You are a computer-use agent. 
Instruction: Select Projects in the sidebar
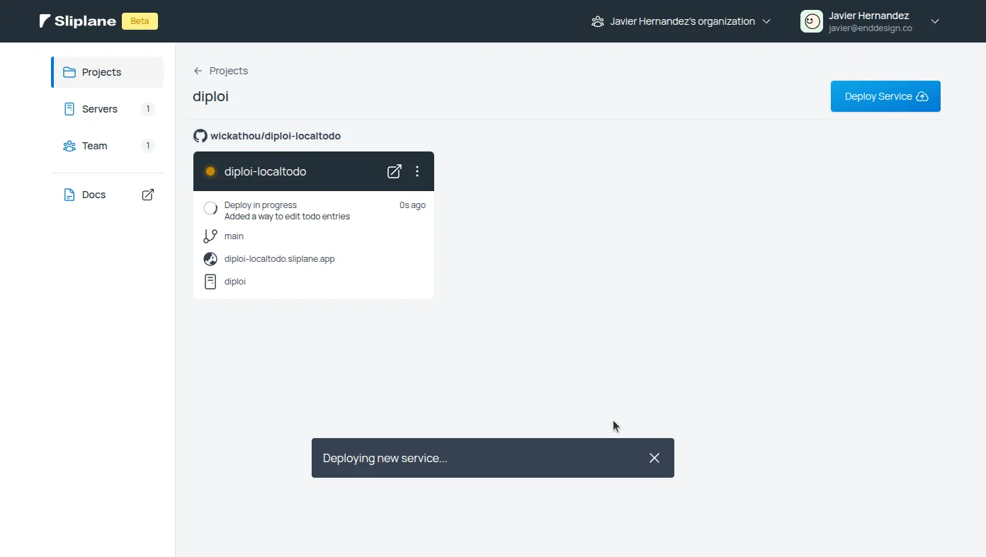pos(101,71)
